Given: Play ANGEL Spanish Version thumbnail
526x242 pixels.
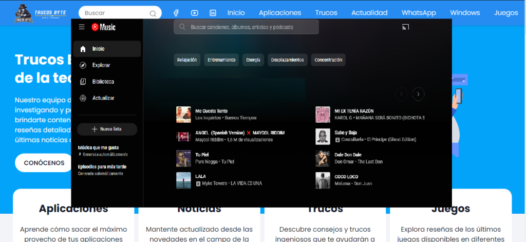Looking at the screenshot, I should coord(183,136).
